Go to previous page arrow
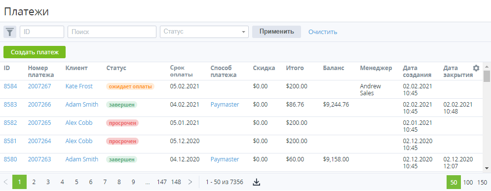 (5, 182)
